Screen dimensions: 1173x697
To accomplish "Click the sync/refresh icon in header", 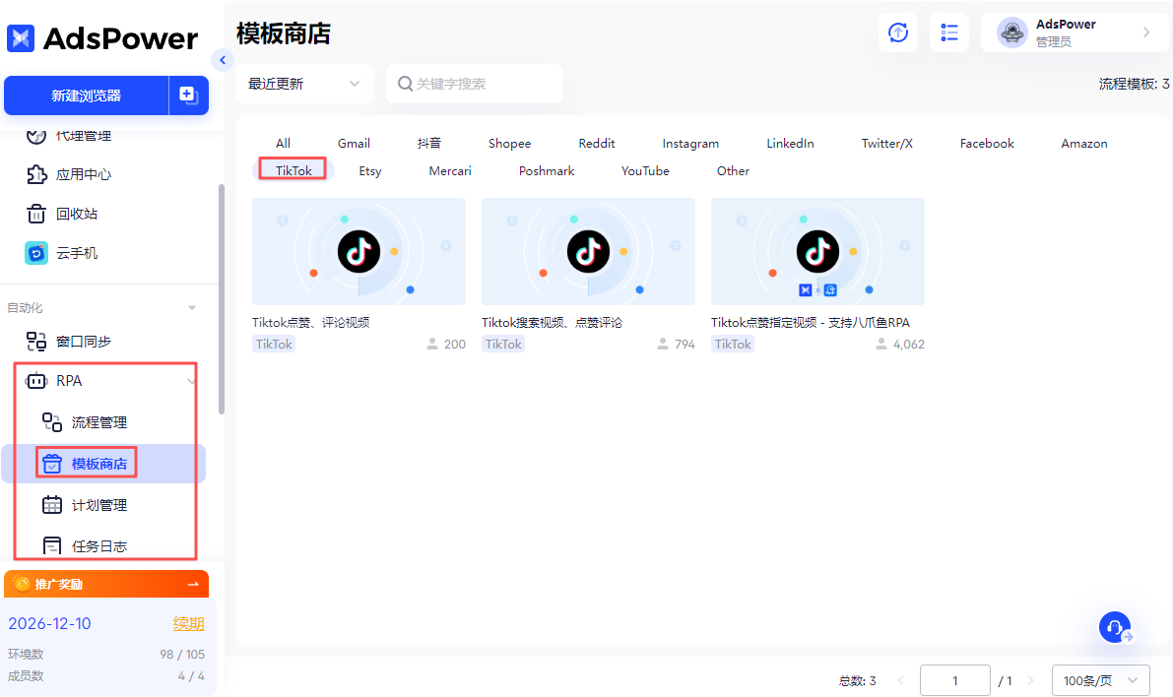I will tap(897, 32).
